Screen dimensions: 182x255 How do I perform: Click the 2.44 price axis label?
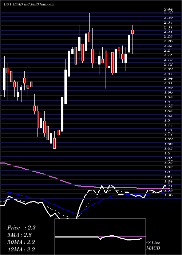(168, 9)
